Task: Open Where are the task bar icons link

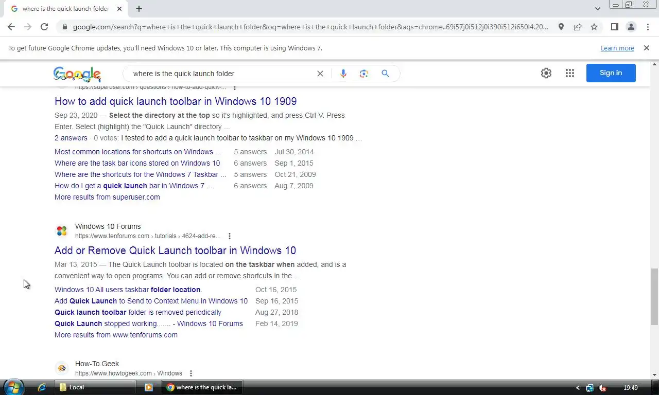Action: click(x=137, y=163)
